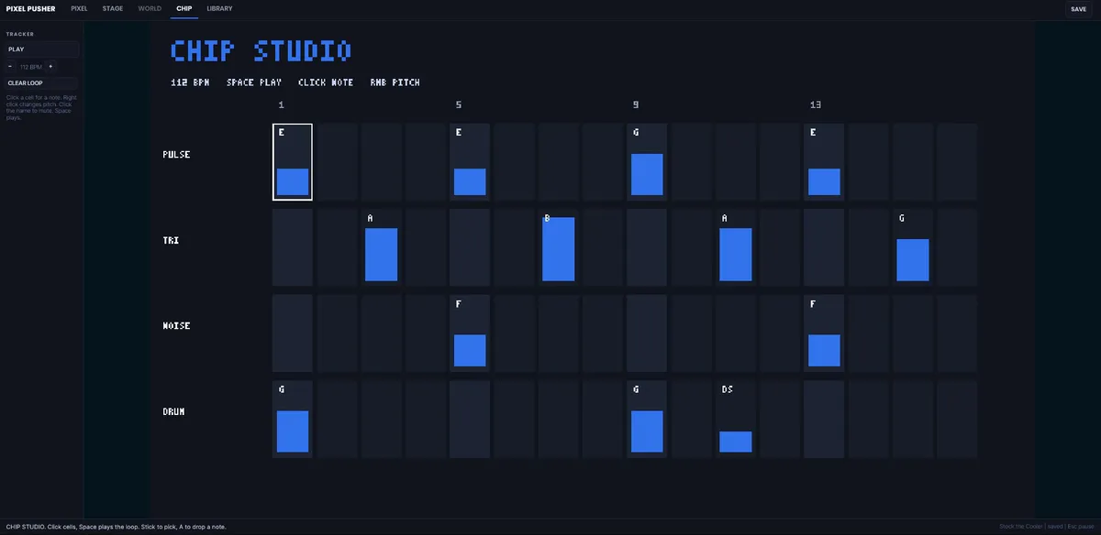Click the Tri G note cell
This screenshot has height=535, width=1101.
pyautogui.click(x=912, y=247)
